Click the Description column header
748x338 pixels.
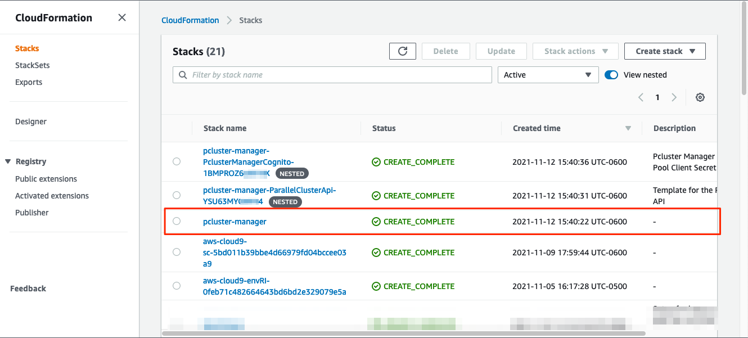pos(674,128)
